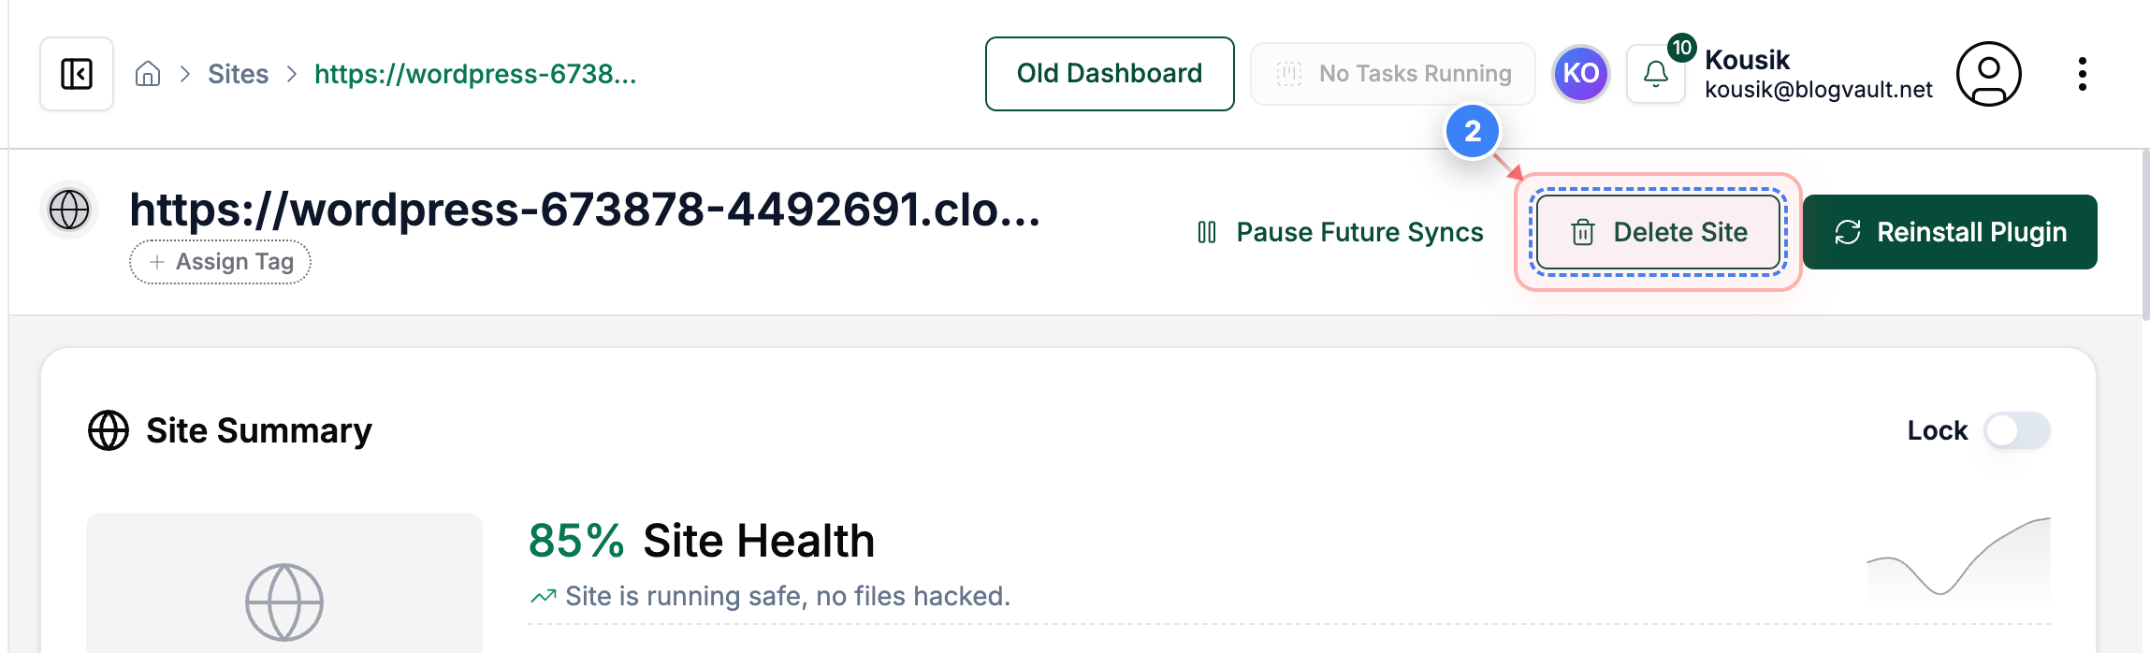Open the user profile circle icon

tap(1988, 75)
